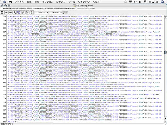Click the 2010/1/9 10:17:30 PM timestamp
Screen dimensions: 167x125
coord(86,8)
